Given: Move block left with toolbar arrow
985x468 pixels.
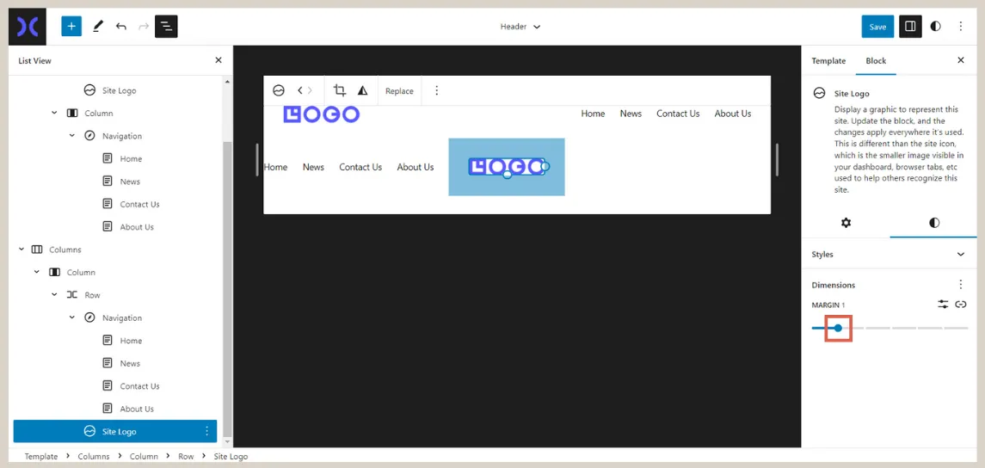Looking at the screenshot, I should pos(299,90).
